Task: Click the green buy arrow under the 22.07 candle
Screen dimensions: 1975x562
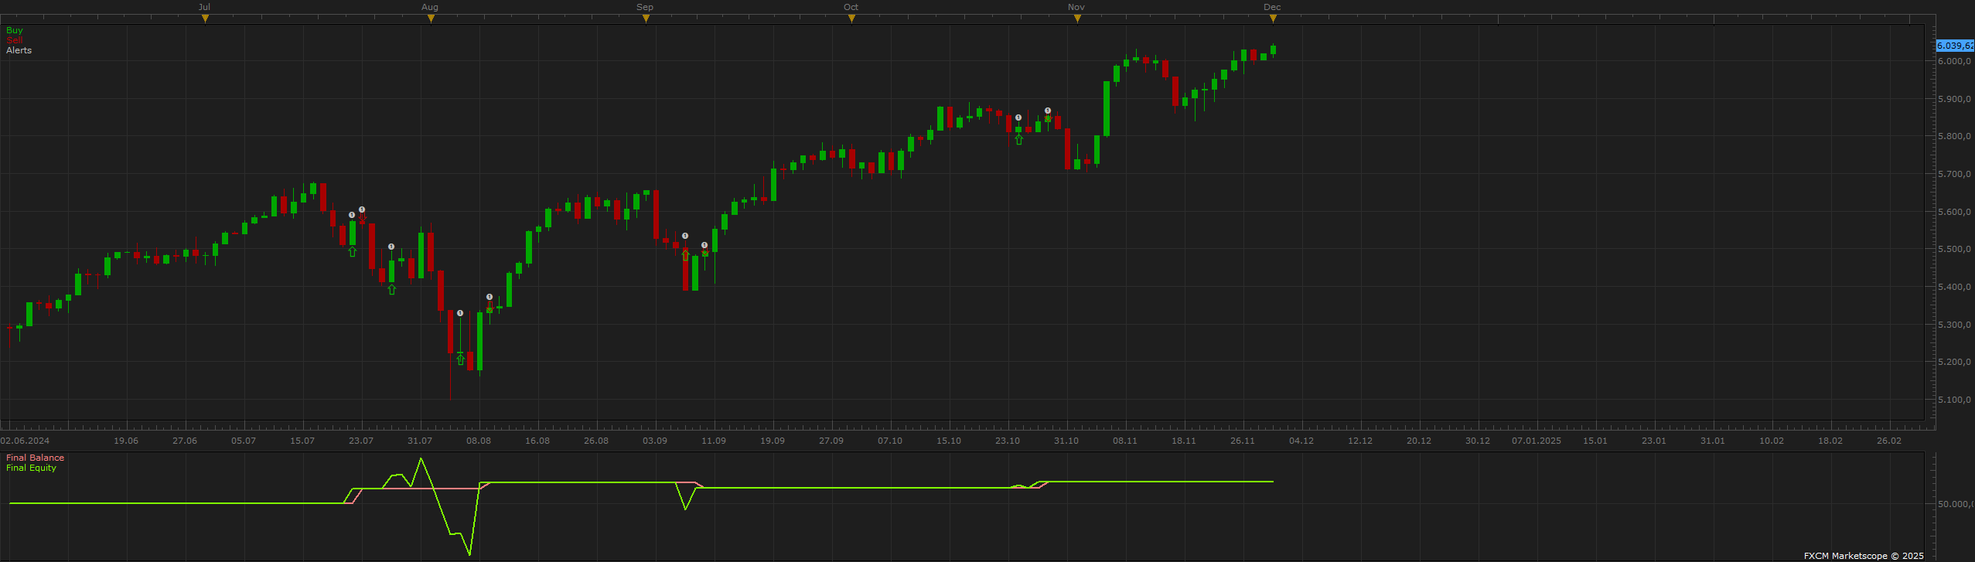Action: pos(353,252)
